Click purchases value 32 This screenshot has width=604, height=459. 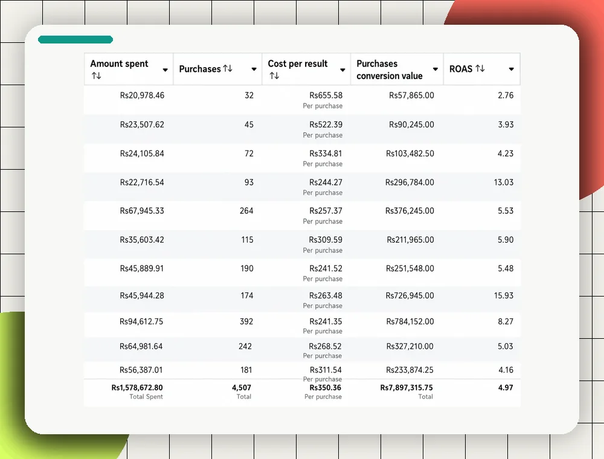[x=249, y=95]
